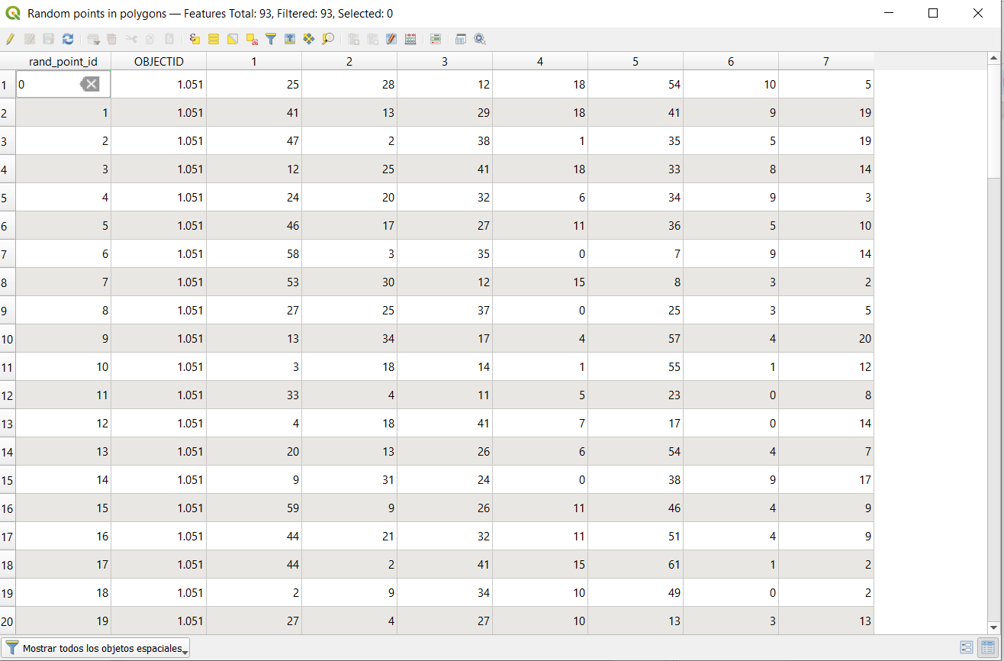Click cell 57 in row 10 column 5
The height and width of the screenshot is (661, 1004).
click(636, 339)
